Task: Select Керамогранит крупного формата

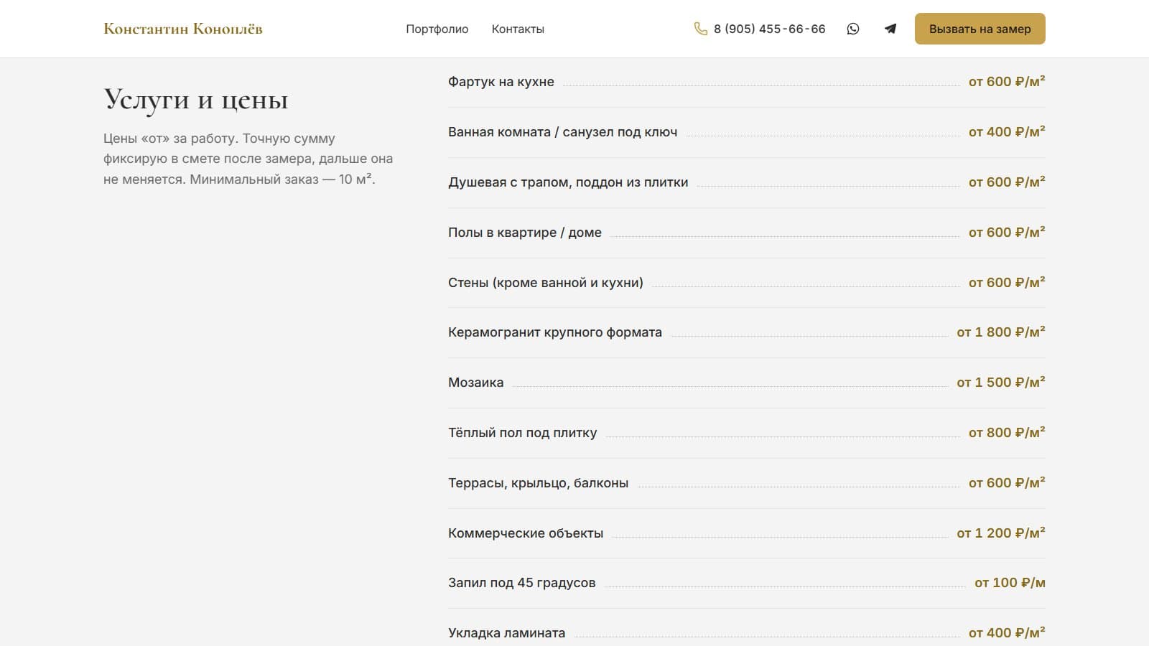Action: point(747,332)
